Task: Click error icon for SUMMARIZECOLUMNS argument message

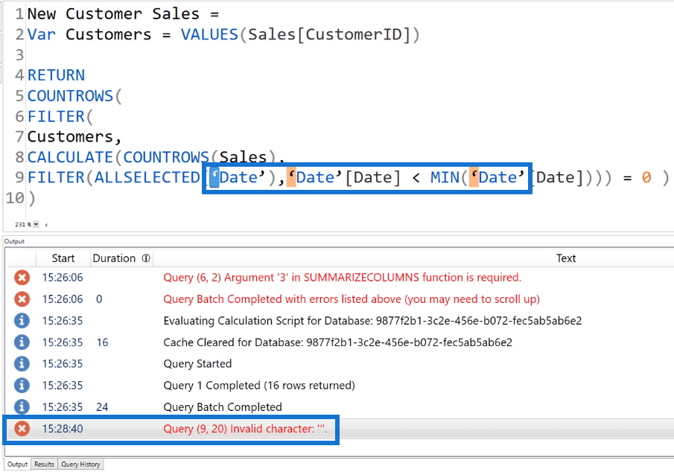Action: coord(22,278)
